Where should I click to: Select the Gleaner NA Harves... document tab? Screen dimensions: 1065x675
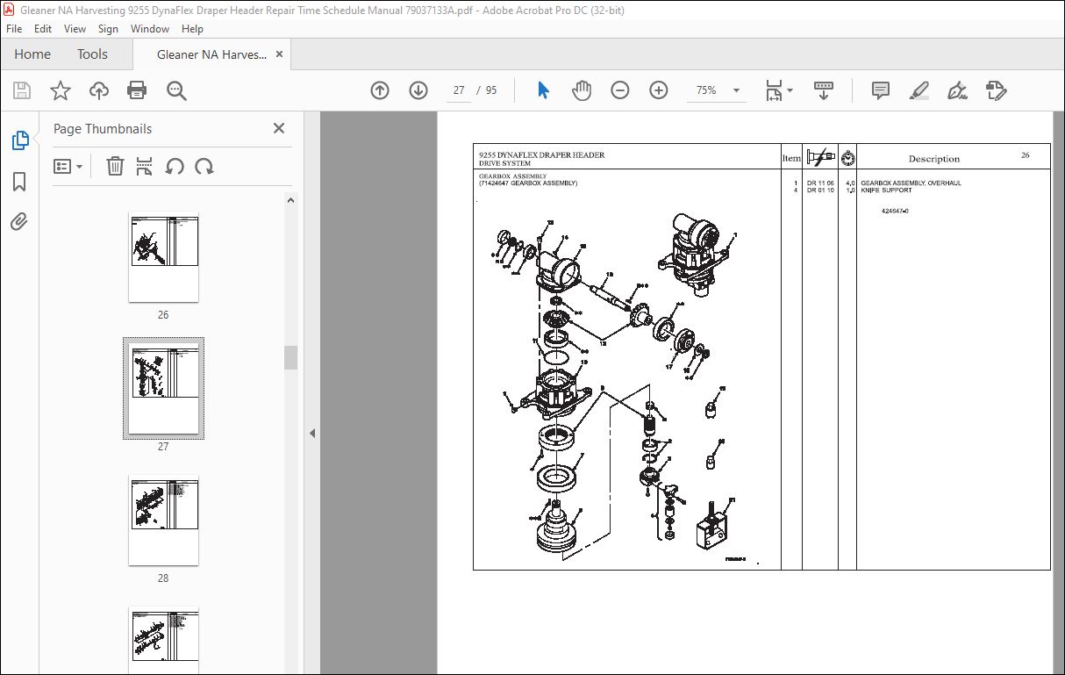pyautogui.click(x=211, y=54)
